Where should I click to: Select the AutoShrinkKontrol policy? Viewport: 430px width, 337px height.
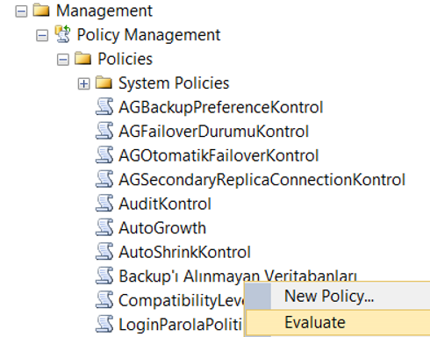[x=184, y=252]
